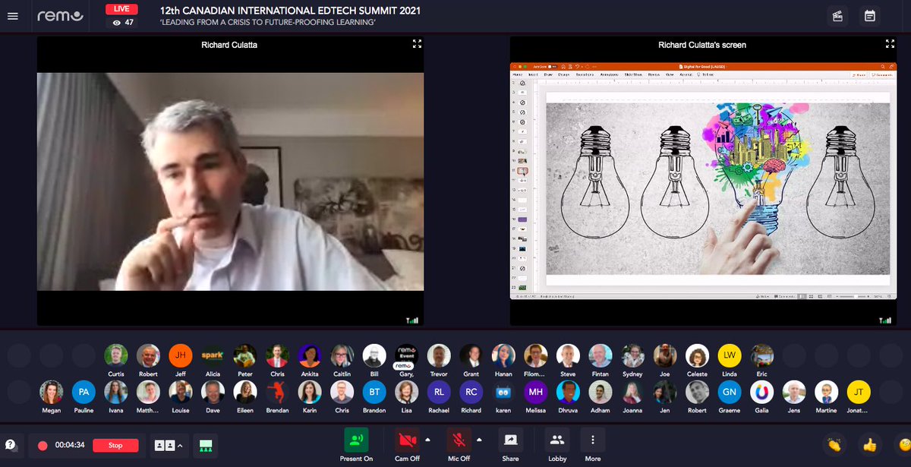Check signal strength icon on camera video
The width and height of the screenshot is (911, 467).
coord(413,320)
